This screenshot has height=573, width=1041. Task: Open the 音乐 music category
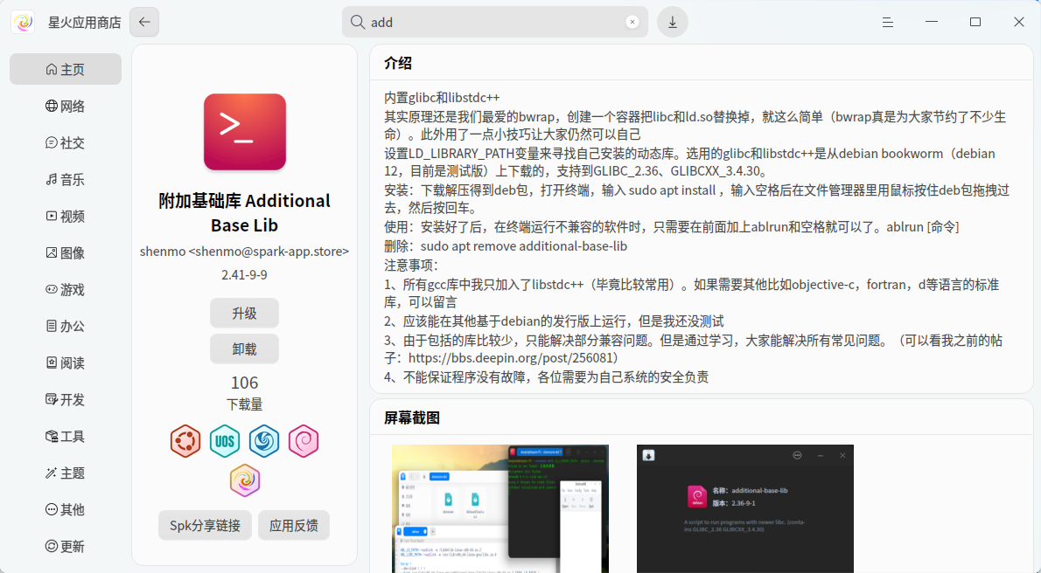[66, 179]
